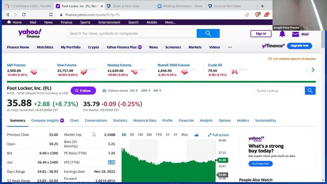Open a new tab with plus icon

tap(262, 6)
